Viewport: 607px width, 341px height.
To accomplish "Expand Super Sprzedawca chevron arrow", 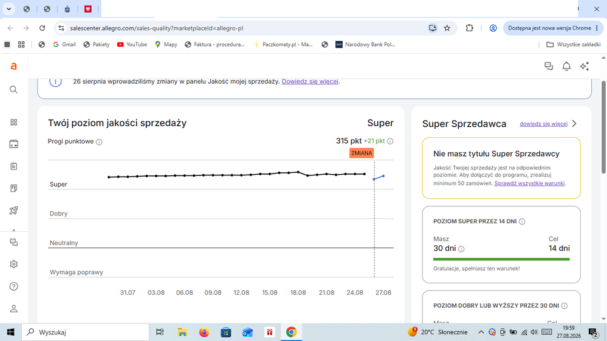I will point(574,124).
